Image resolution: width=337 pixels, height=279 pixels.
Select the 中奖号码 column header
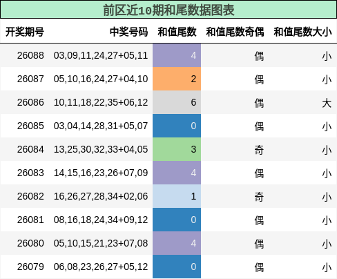128,32
